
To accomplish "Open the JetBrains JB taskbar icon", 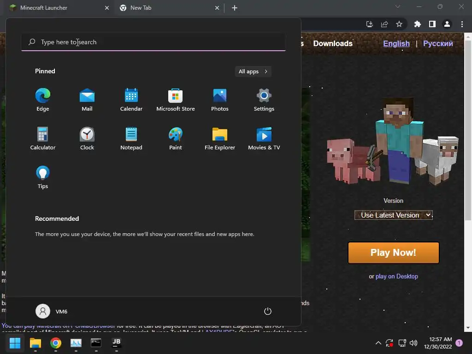I will click(117, 343).
